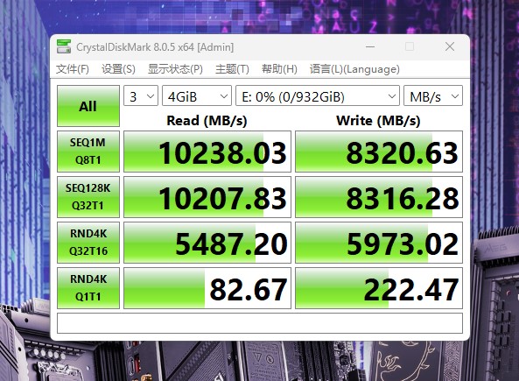Start all benchmarks with the All button
Image resolution: width=519 pixels, height=381 pixels.
tap(88, 106)
